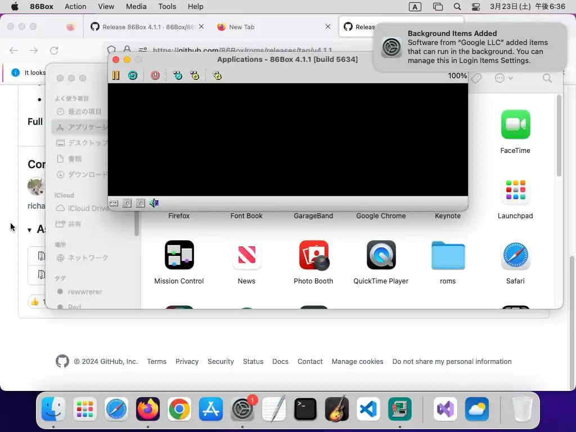Open the Media menu
The width and height of the screenshot is (576, 432).
pyautogui.click(x=136, y=6)
